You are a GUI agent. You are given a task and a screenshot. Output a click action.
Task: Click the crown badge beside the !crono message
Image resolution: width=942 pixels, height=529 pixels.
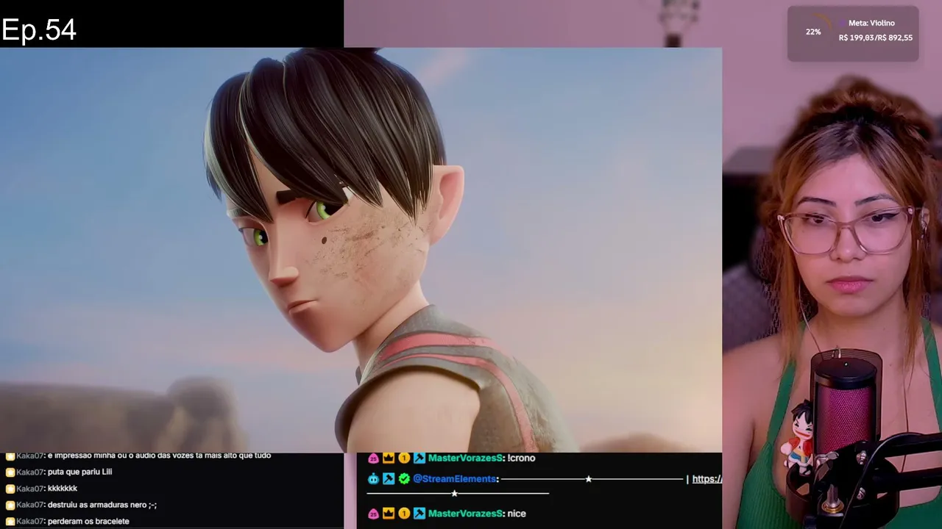click(389, 458)
